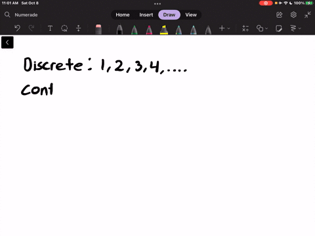Switch to the Insert tab
The width and height of the screenshot is (315, 236).
click(x=146, y=14)
